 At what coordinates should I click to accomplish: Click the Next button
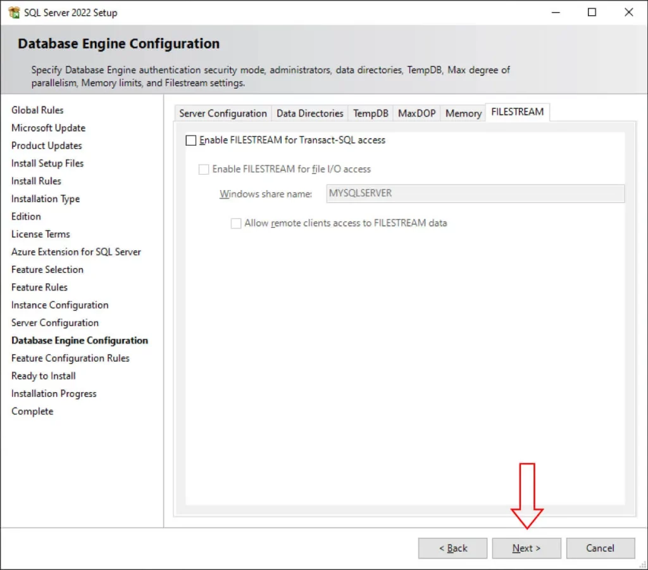coord(526,548)
